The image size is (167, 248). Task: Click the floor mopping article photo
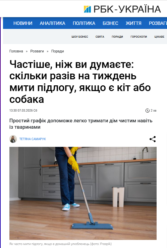coord(83,193)
